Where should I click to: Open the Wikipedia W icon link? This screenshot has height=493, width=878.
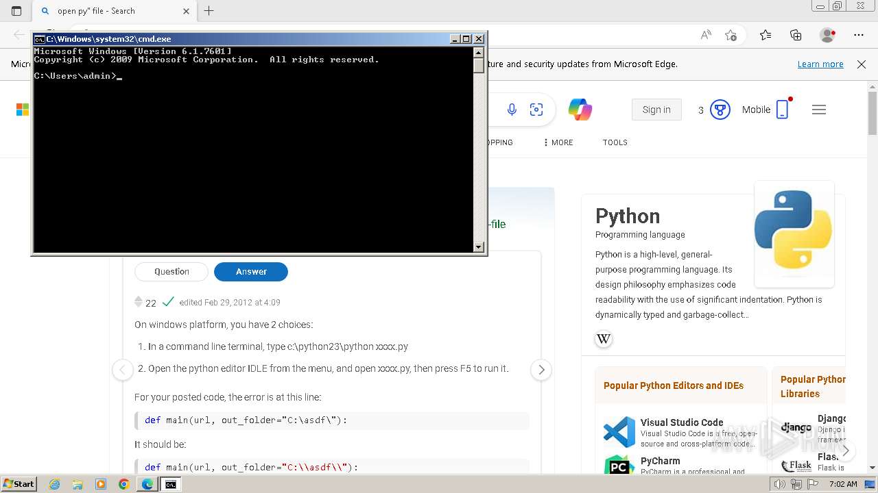pos(604,339)
